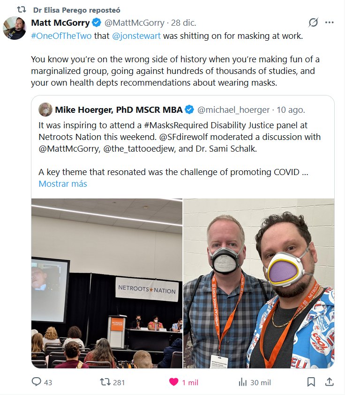
Task: Toggle the pink heart like icon
Action: pos(173,382)
